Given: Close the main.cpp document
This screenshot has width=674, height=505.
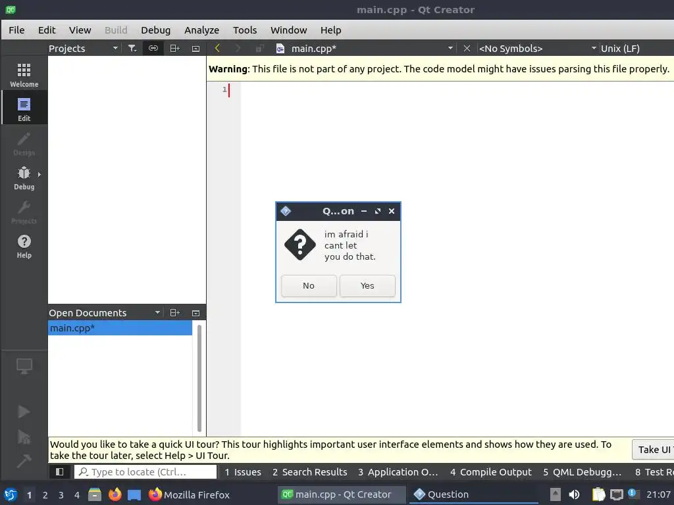Looking at the screenshot, I should [467, 49].
